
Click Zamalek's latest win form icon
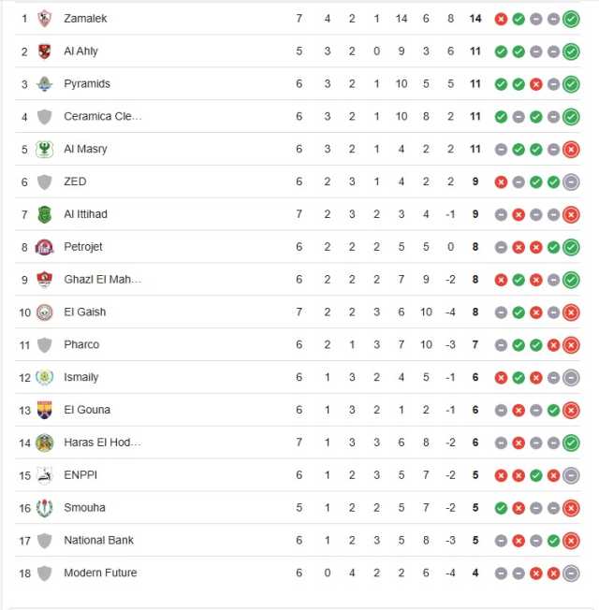tap(571, 19)
